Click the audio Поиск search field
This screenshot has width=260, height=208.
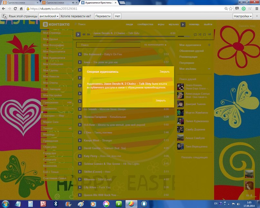(x=108, y=45)
